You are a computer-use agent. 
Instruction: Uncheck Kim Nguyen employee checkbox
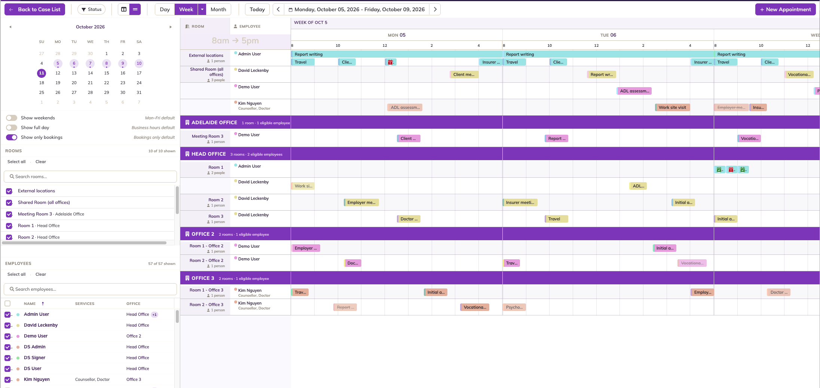pyautogui.click(x=7, y=380)
